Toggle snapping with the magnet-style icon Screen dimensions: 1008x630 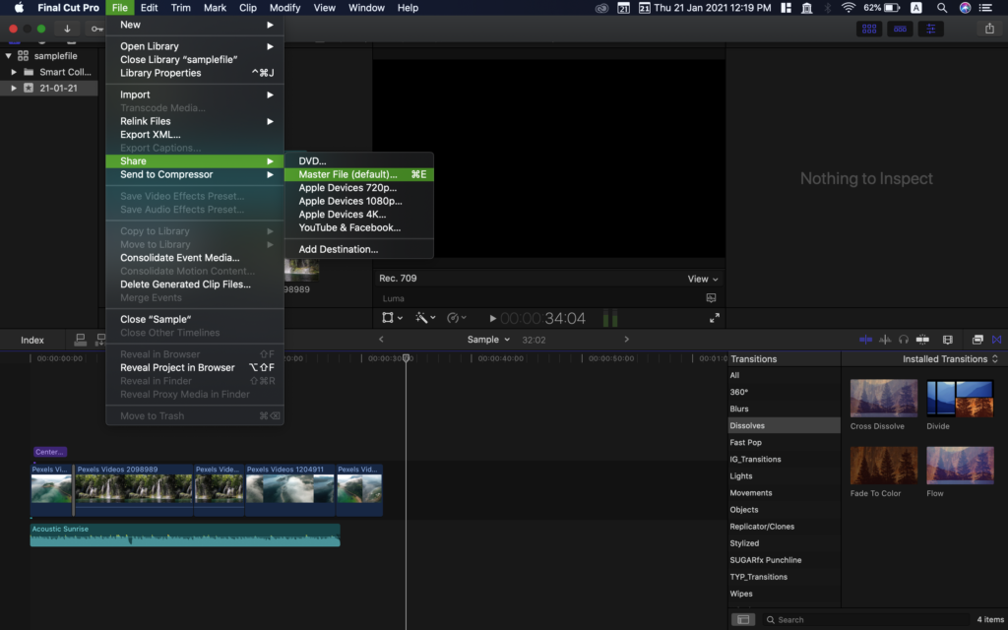tap(921, 340)
